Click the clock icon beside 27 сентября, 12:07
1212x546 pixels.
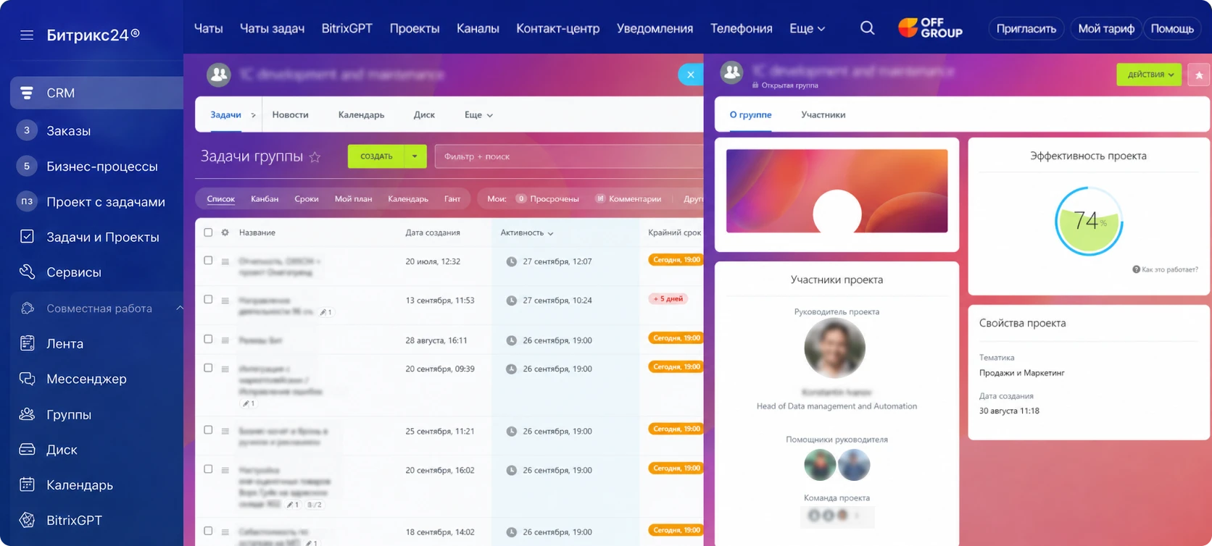point(511,261)
